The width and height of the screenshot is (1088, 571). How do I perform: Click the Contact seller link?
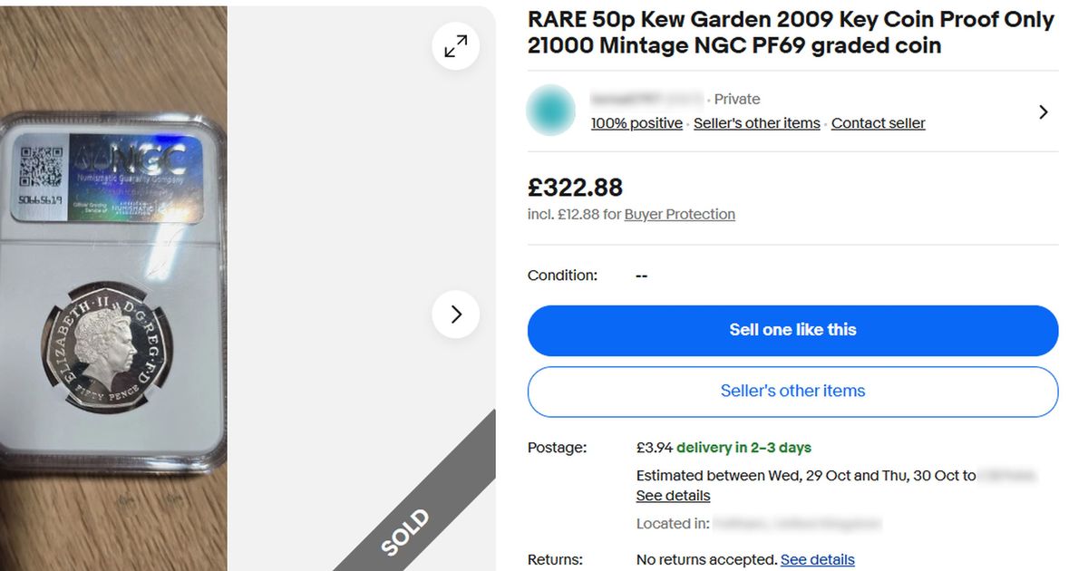pos(878,123)
